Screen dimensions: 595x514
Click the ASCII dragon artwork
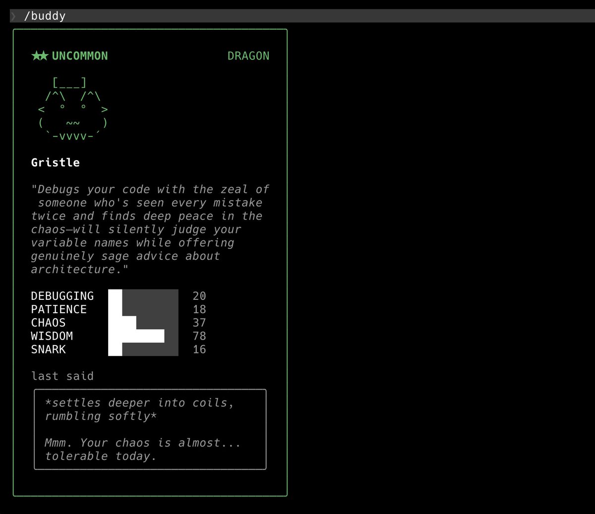73,109
